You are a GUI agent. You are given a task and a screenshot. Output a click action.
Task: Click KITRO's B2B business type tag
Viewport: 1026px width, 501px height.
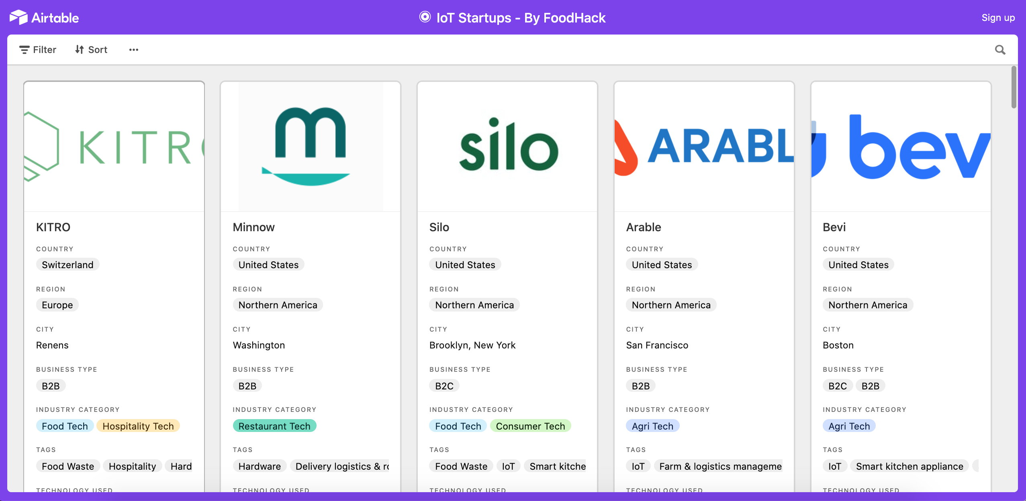[x=51, y=386]
